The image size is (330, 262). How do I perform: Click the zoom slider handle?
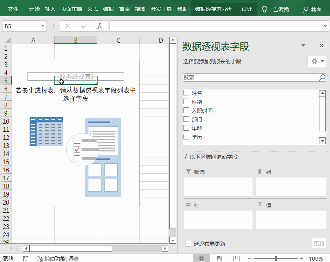pyautogui.click(x=275, y=258)
